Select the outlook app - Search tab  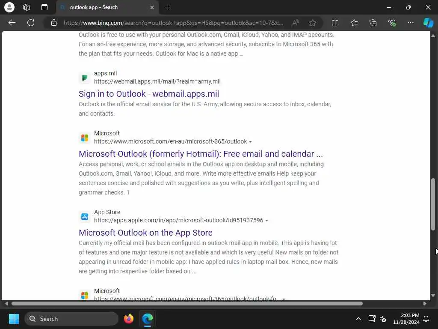pos(107,8)
